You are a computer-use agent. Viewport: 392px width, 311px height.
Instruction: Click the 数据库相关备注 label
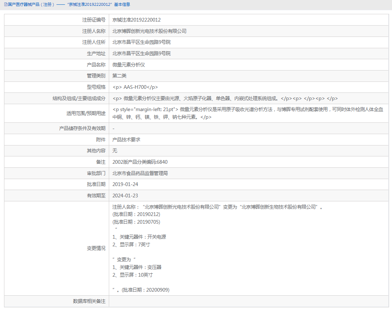click(89, 301)
